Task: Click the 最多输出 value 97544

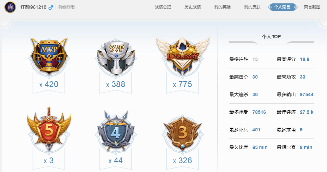Action: (307, 94)
